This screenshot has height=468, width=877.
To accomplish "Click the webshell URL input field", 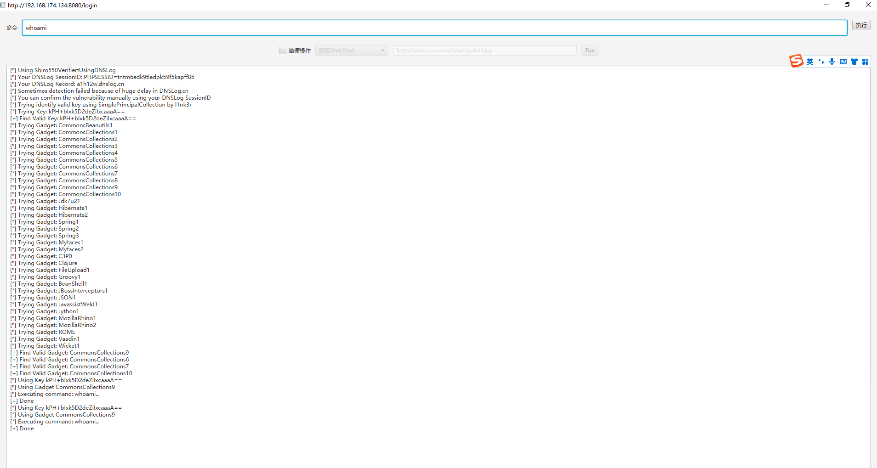I will click(485, 51).
